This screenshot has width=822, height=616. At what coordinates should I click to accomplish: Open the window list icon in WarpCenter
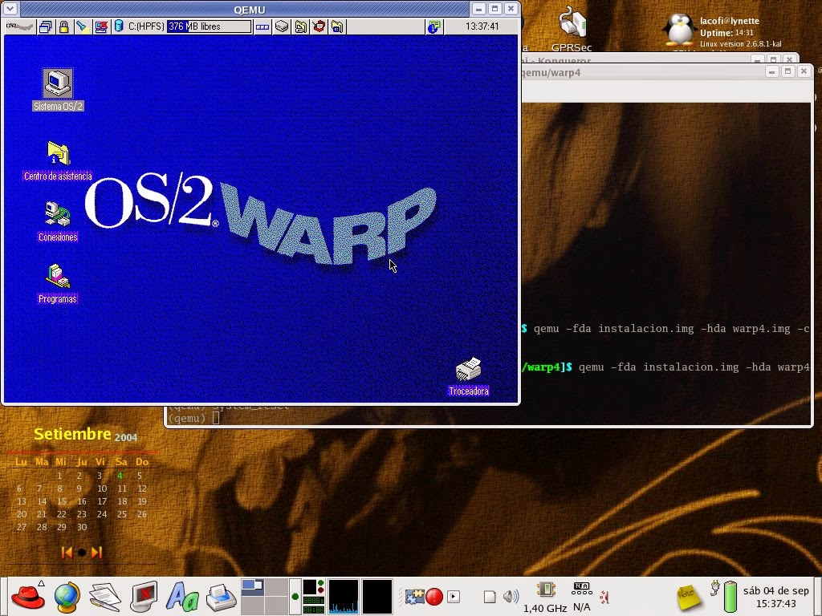(x=46, y=26)
